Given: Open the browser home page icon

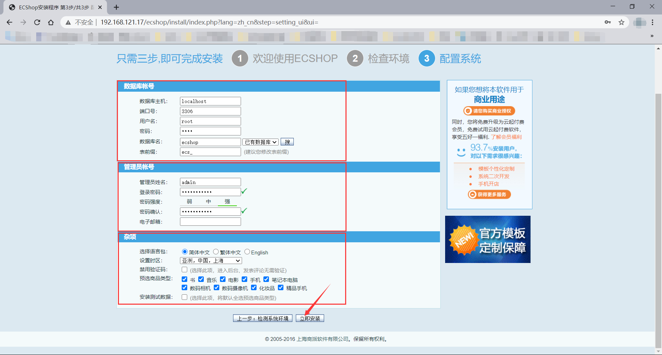Looking at the screenshot, I should click(51, 22).
